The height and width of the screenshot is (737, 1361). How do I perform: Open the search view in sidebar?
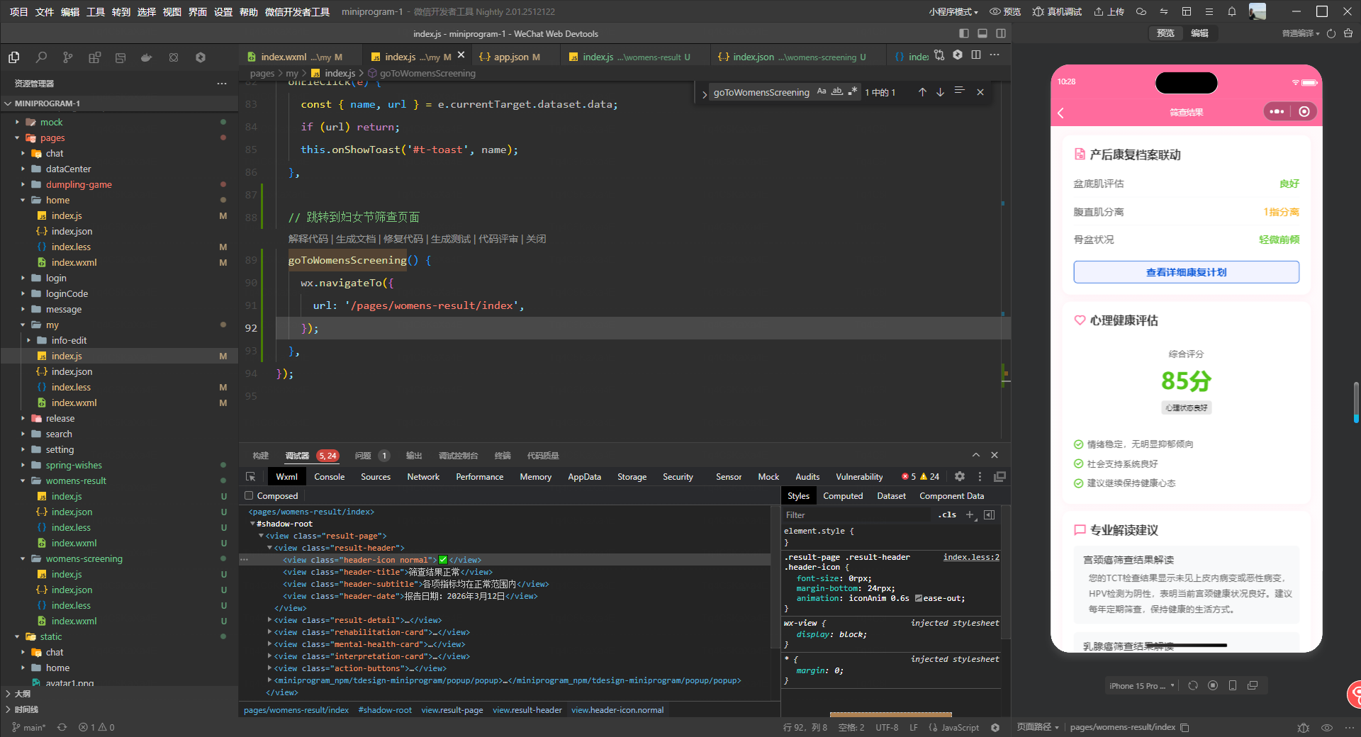(41, 57)
